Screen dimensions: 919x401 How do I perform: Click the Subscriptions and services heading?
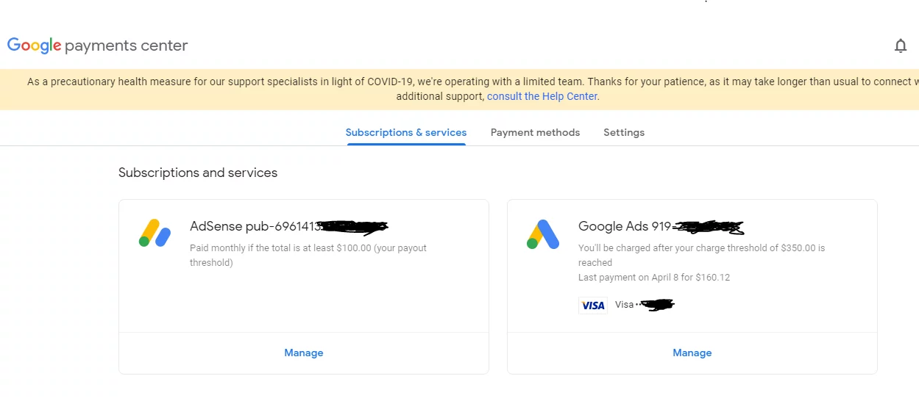point(198,173)
